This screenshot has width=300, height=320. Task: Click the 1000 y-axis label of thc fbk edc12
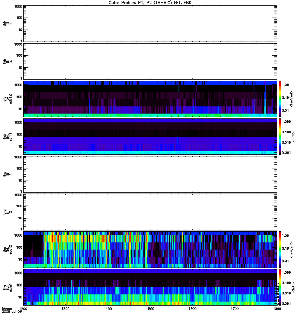pos(18,235)
